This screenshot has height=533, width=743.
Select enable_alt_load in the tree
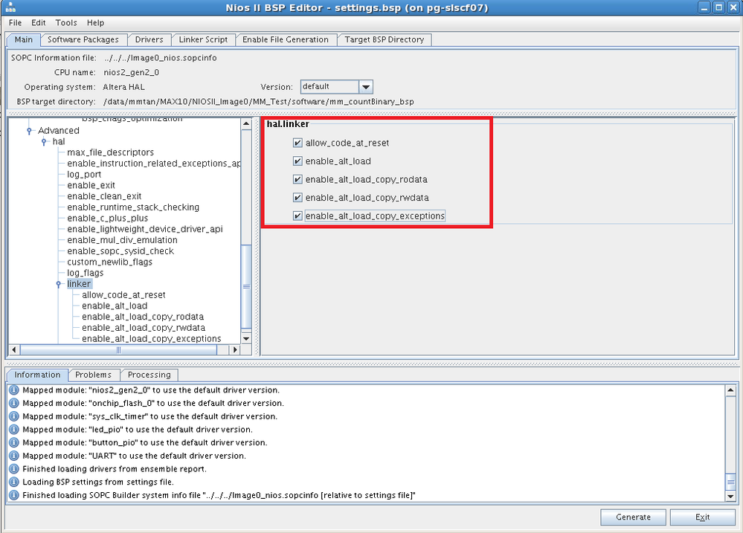115,306
